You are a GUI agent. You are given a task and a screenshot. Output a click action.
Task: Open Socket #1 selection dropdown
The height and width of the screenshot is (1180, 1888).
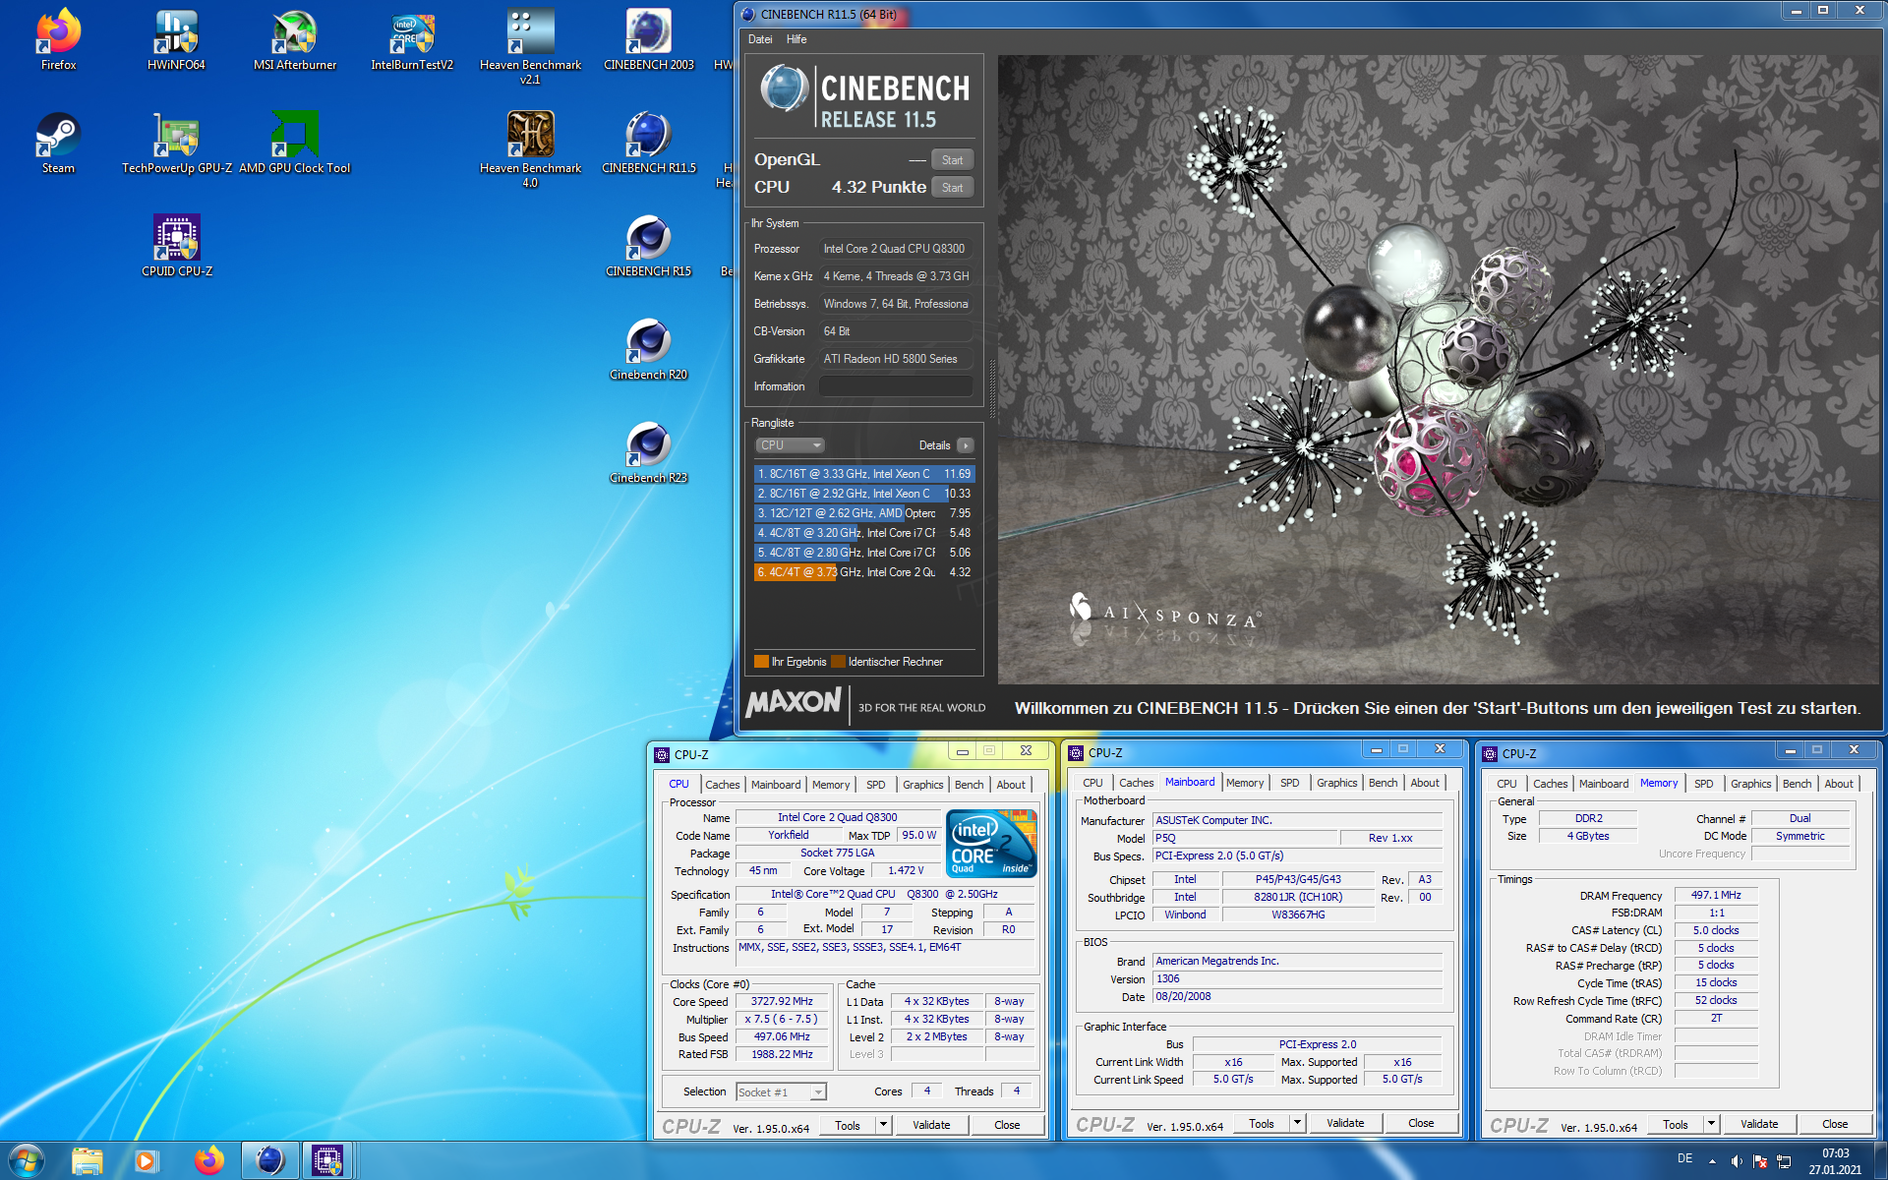point(781,1092)
